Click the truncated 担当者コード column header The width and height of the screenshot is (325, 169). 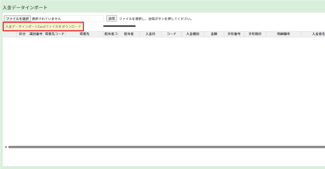111,34
